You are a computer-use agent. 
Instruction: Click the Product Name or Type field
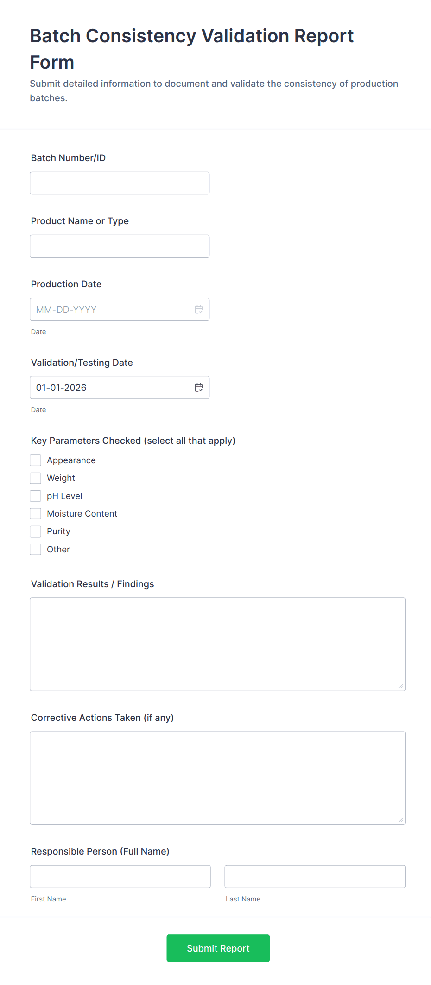click(119, 246)
